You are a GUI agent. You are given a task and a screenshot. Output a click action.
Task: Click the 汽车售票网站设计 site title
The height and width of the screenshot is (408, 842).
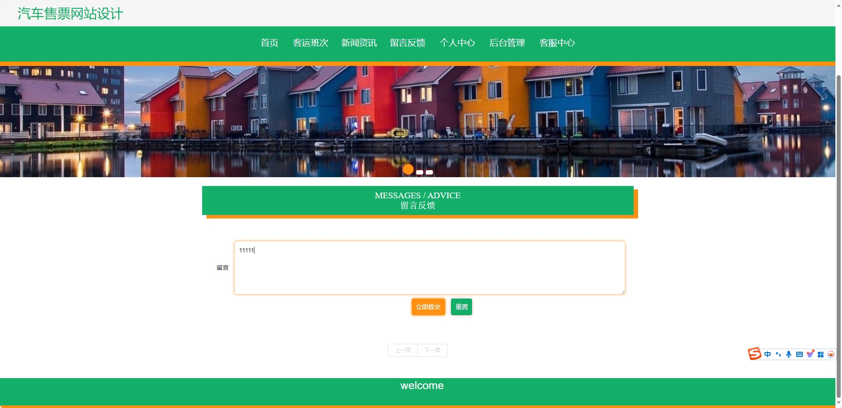coord(70,14)
